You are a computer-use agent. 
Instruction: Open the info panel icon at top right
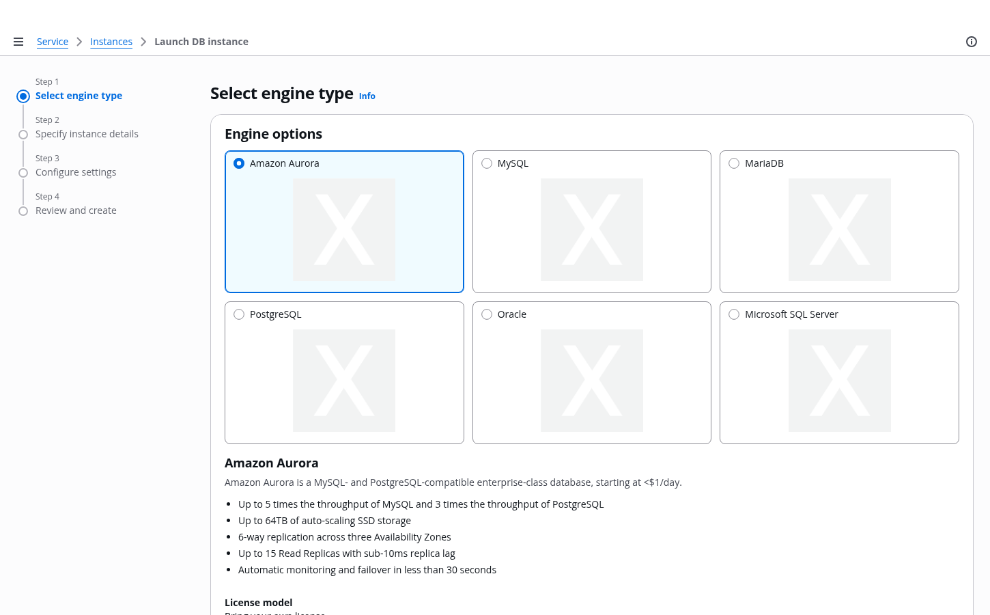972,42
